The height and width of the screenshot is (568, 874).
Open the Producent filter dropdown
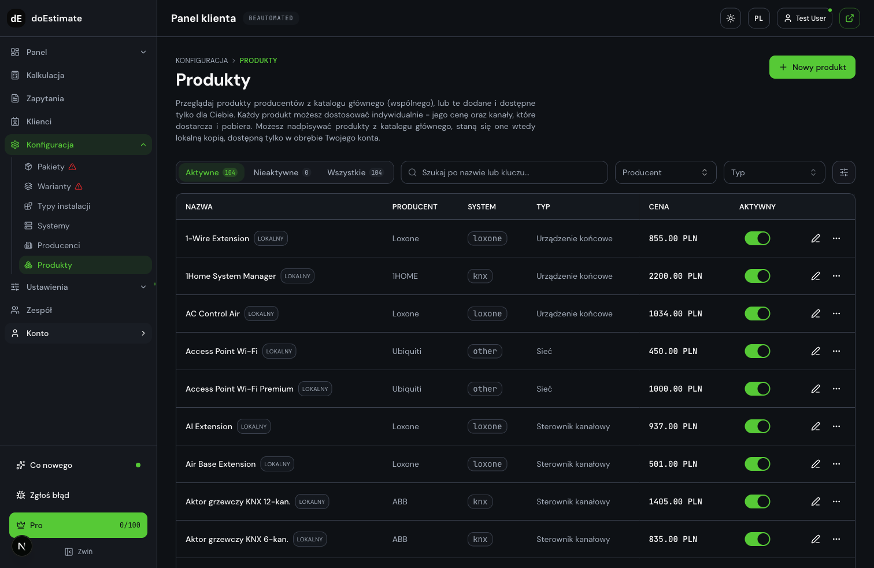tap(666, 172)
